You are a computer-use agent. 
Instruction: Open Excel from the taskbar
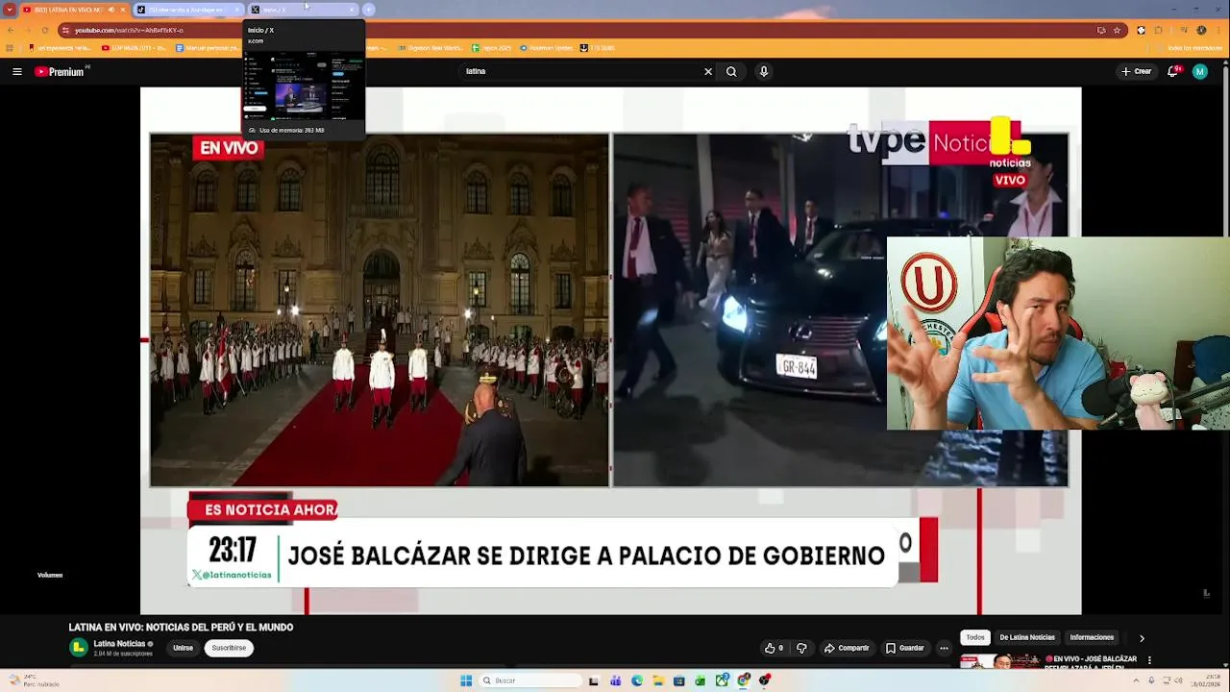click(701, 680)
